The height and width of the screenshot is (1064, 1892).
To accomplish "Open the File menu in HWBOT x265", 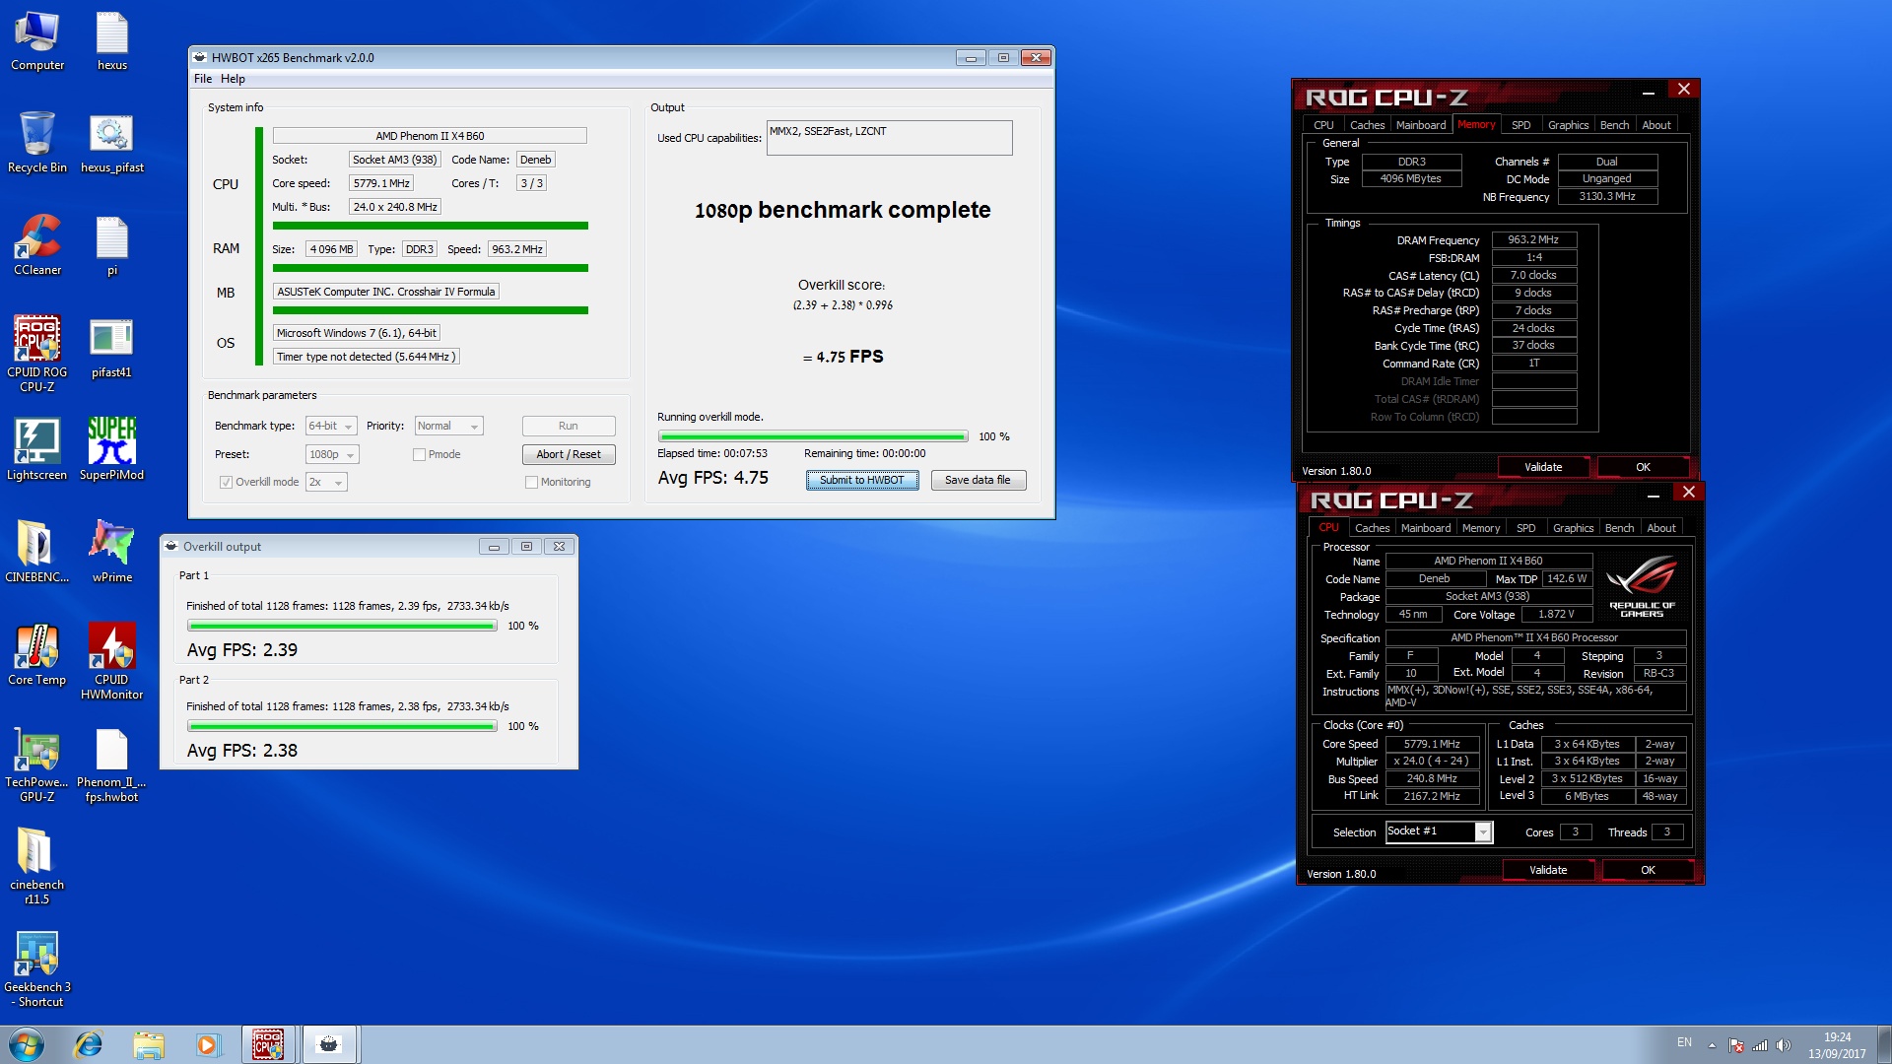I will point(203,79).
